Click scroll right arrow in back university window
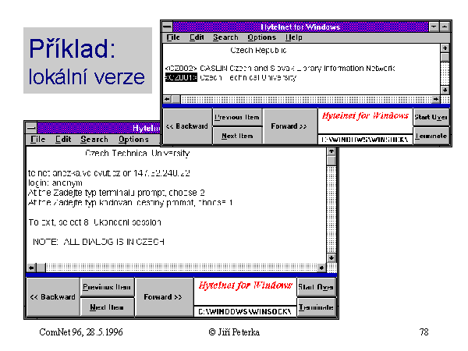Screen dimensions: 468x351 point(321,268)
